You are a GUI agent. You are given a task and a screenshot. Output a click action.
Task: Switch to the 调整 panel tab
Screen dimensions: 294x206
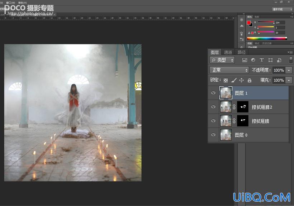click(x=250, y=43)
